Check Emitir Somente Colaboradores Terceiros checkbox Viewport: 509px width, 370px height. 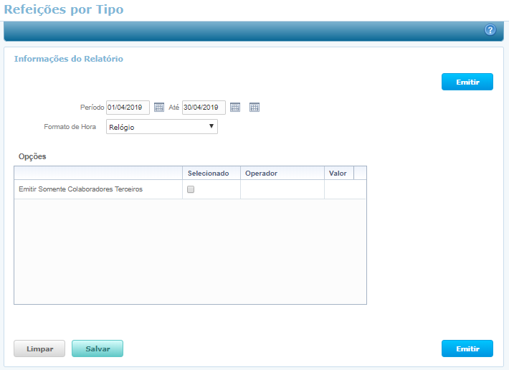click(191, 189)
